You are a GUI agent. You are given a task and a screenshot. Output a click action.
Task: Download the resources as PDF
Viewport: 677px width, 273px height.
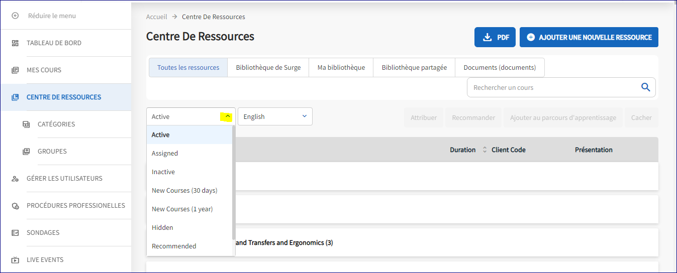[495, 38]
